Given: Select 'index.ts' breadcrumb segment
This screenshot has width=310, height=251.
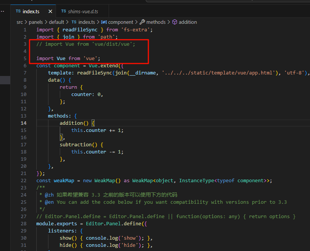Looking at the screenshot, I should click(x=87, y=22).
